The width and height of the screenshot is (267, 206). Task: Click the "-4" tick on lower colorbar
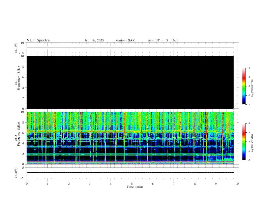(x=248, y=132)
